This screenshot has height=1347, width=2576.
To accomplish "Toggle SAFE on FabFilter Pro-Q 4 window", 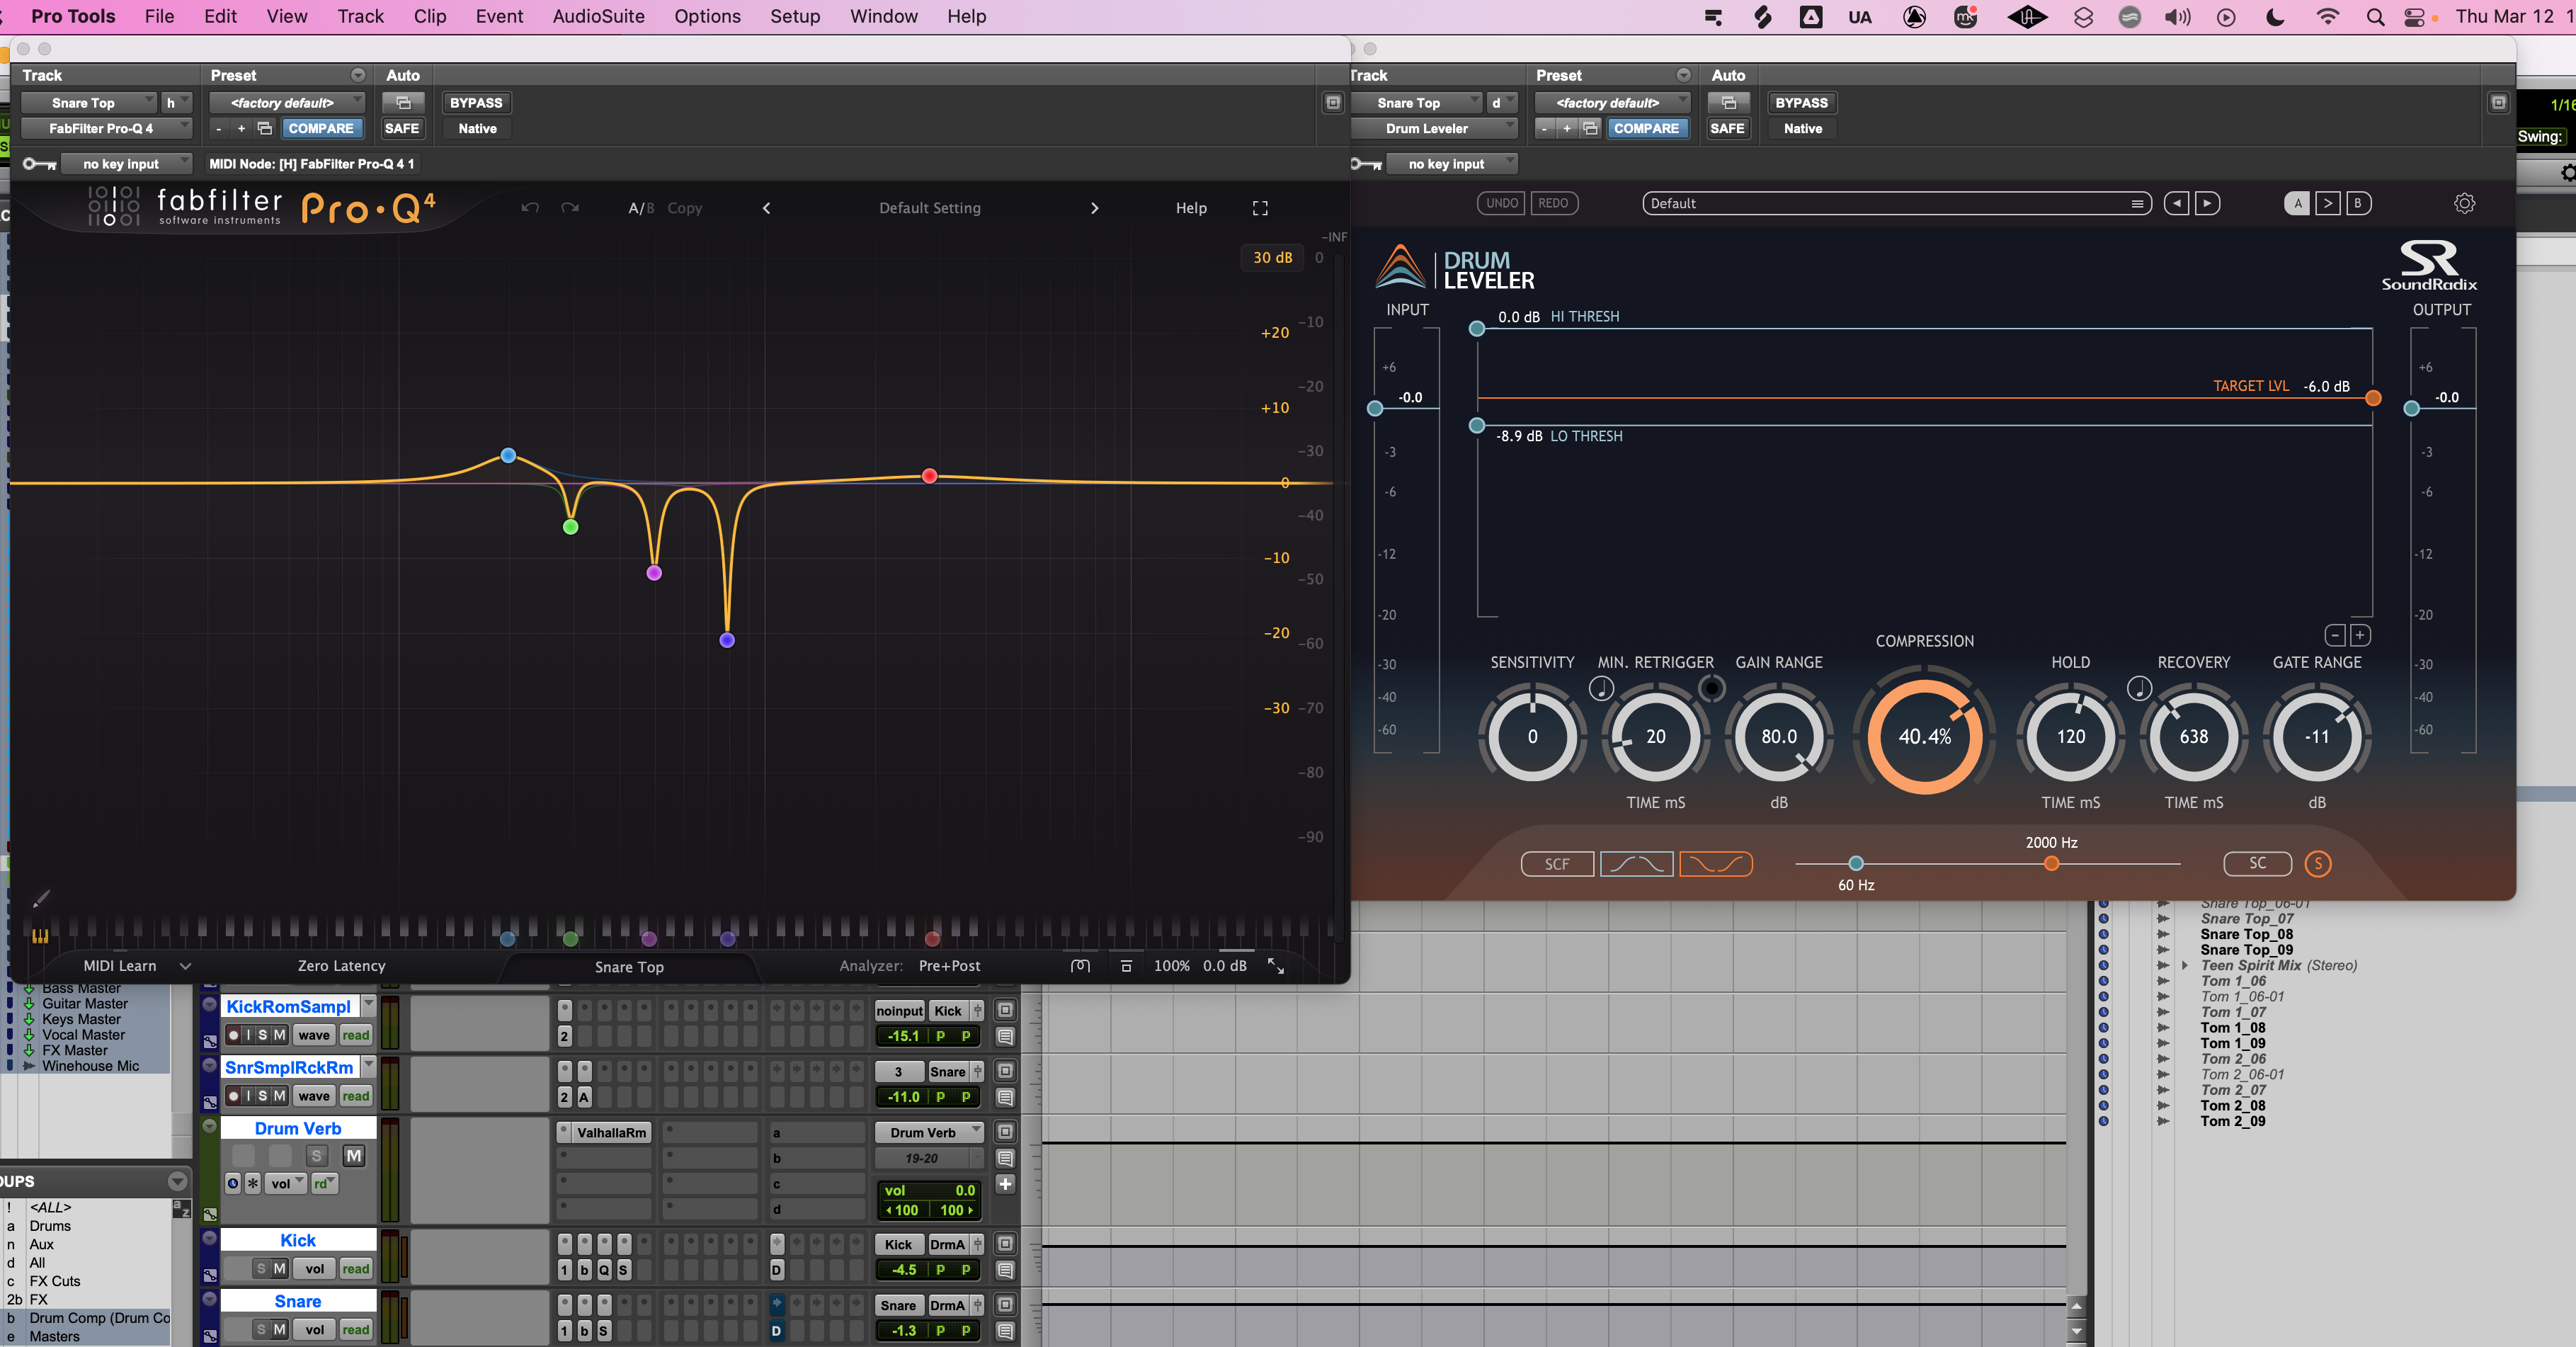I will [x=402, y=128].
